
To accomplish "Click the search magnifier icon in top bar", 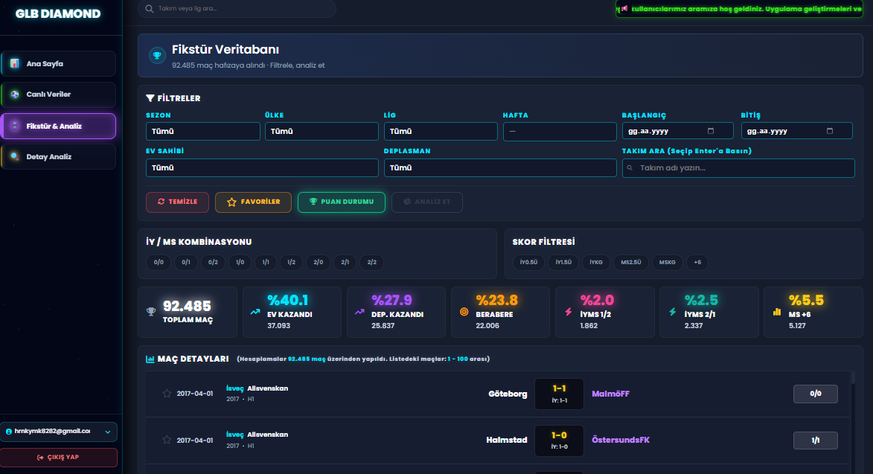I will [x=149, y=8].
